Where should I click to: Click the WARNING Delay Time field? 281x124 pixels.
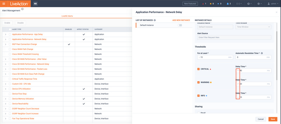253,84
